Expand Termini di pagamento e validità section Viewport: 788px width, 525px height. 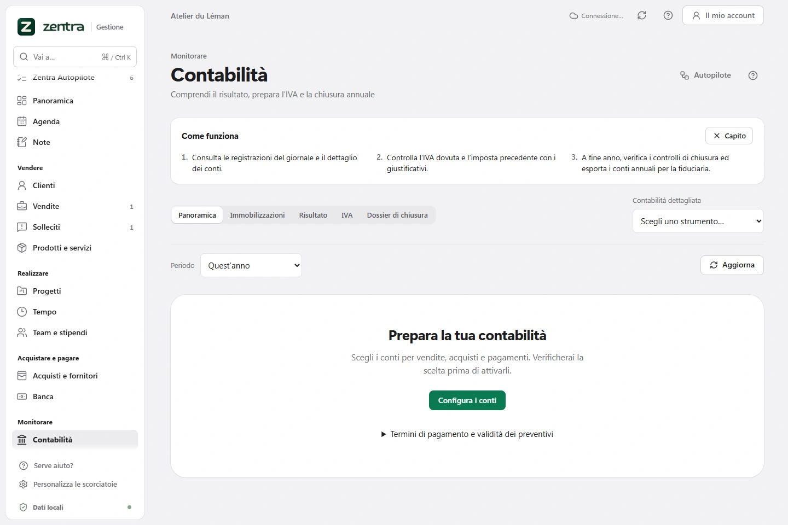[x=467, y=434]
